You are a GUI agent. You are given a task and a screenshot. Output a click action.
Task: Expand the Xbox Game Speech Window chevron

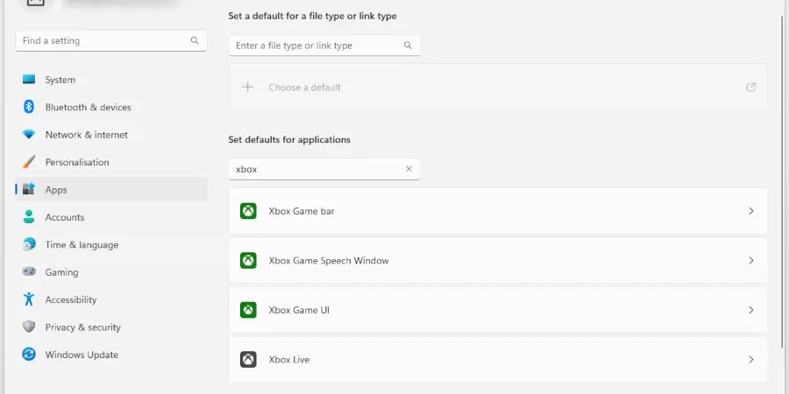750,261
